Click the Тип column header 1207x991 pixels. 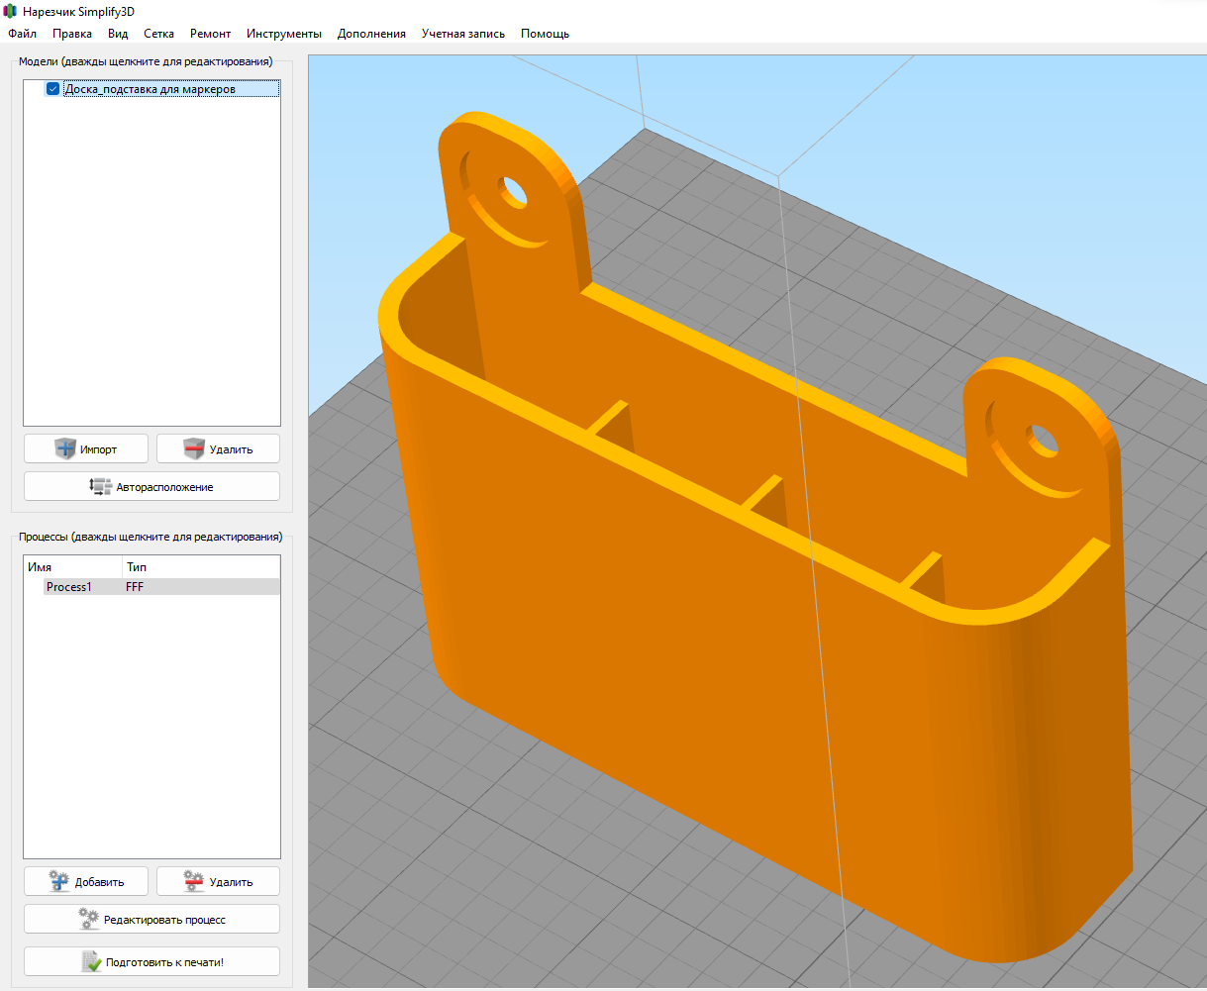pyautogui.click(x=136, y=567)
